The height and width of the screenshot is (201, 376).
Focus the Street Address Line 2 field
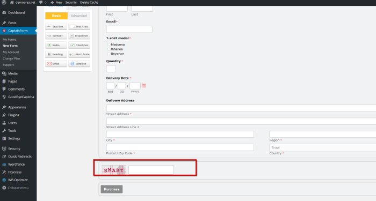pos(241,121)
